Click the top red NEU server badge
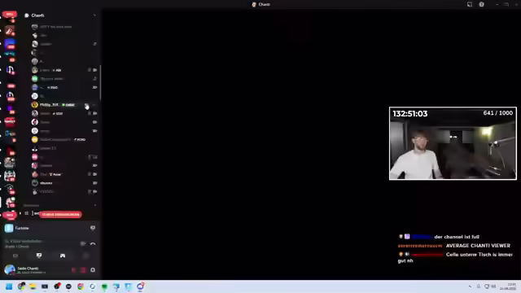The image size is (521, 293). click(10, 15)
